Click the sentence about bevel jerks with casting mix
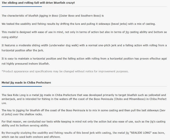This screenshot has height=140, width=170. 78,24
